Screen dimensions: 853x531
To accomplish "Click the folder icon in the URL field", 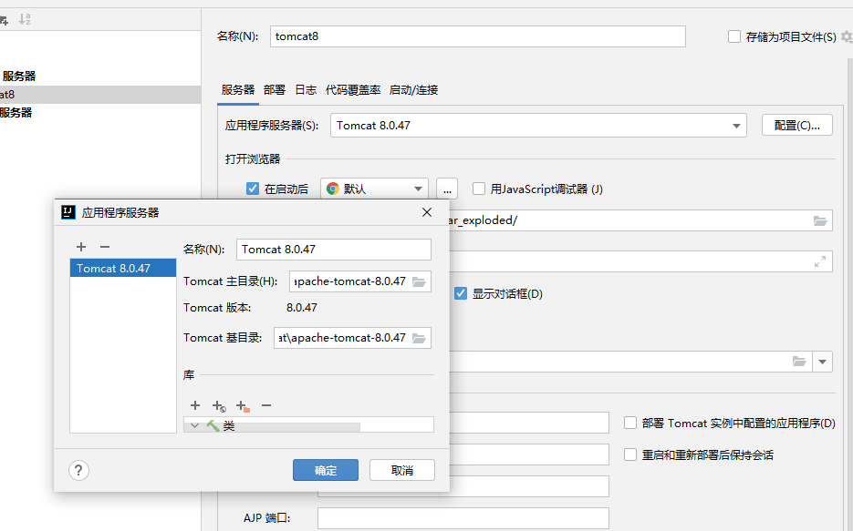I will [x=820, y=220].
